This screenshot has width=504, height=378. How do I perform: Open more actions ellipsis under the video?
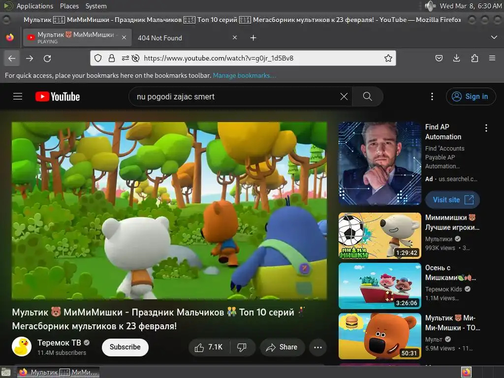[x=318, y=347]
